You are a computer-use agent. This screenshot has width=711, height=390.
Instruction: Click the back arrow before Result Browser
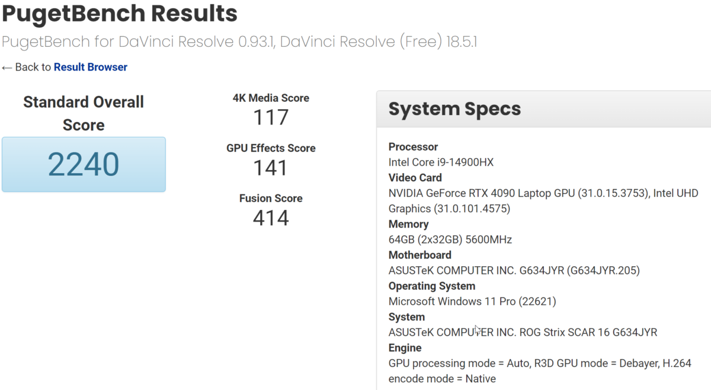[7, 68]
